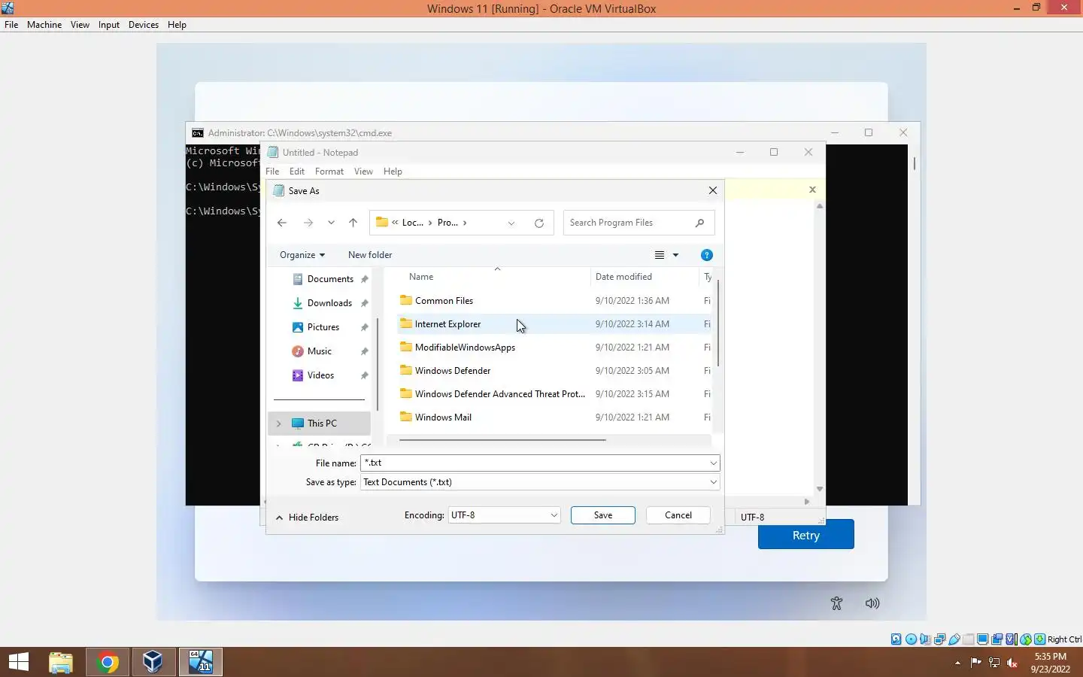Open the VirtualBox Input menu

pos(109,25)
